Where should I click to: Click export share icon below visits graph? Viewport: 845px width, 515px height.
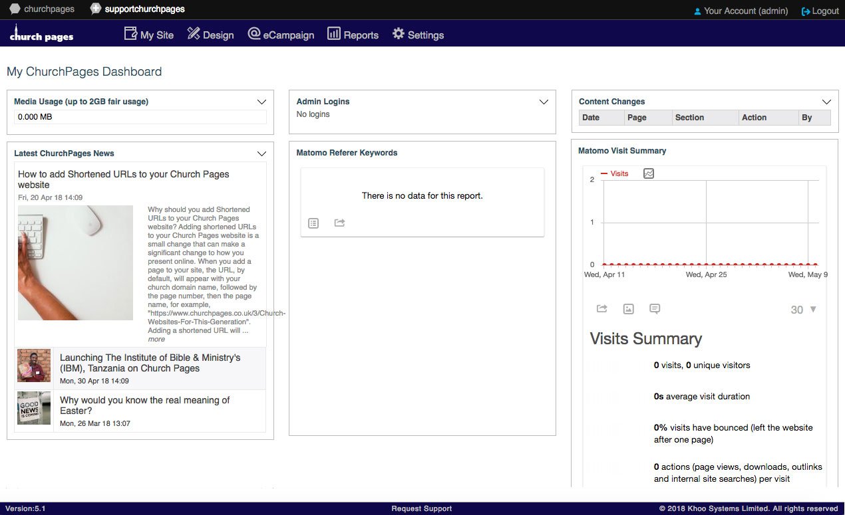(x=602, y=309)
